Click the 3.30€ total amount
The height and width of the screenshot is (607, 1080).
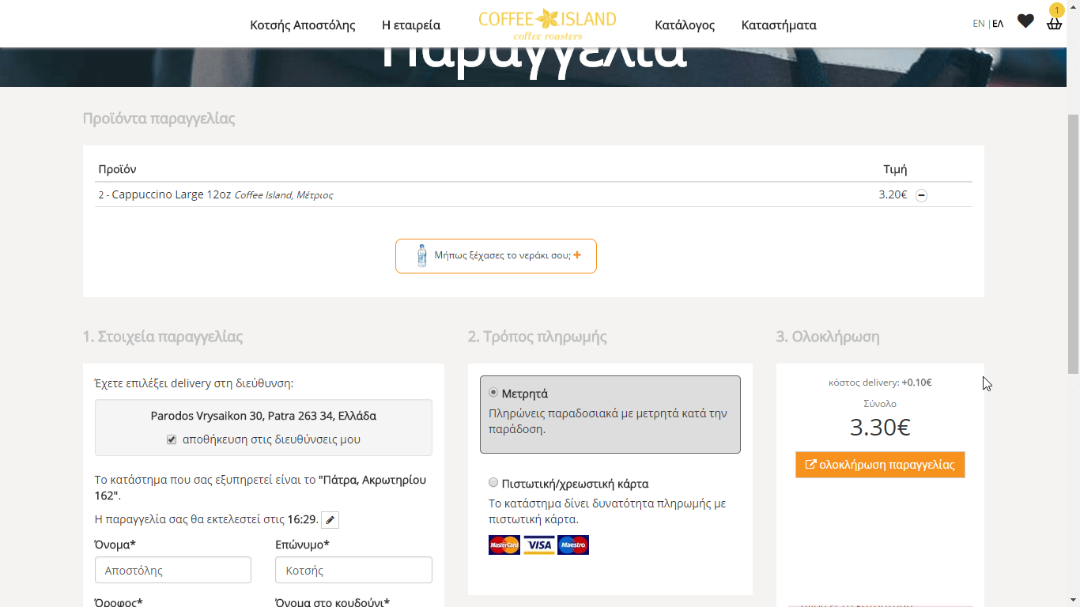tap(880, 428)
